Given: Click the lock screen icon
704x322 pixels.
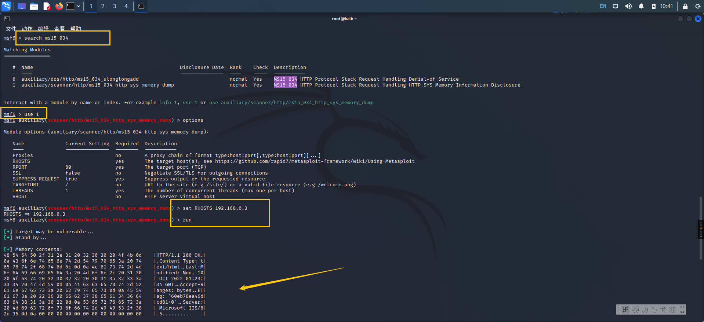Looking at the screenshot, I should click(x=685, y=6).
